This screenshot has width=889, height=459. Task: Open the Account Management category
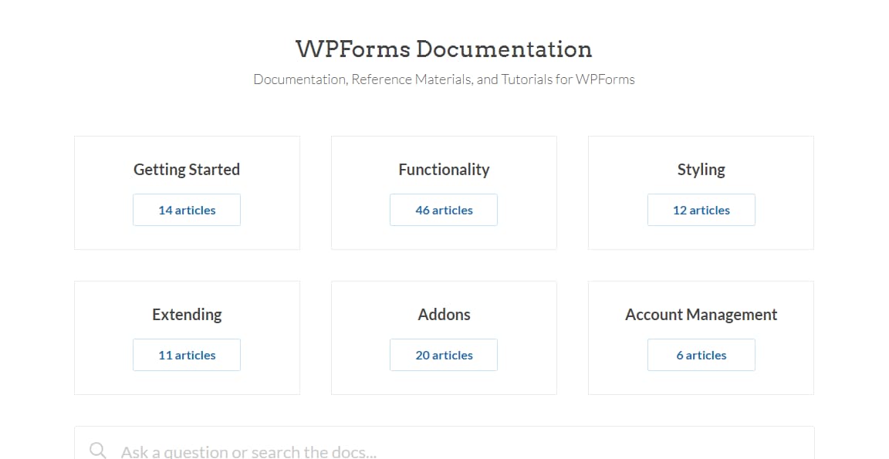[701, 337]
